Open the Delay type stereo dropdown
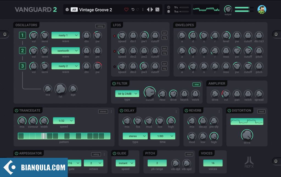Viewport: 281px width, 177px height. [x=135, y=136]
